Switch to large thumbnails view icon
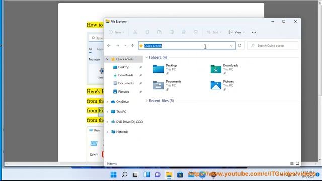322x181 pixels. click(297, 163)
